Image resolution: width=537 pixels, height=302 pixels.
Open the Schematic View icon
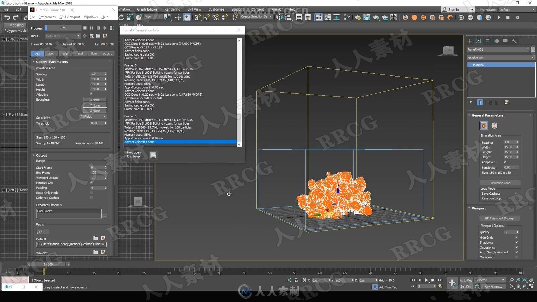(x=336, y=17)
